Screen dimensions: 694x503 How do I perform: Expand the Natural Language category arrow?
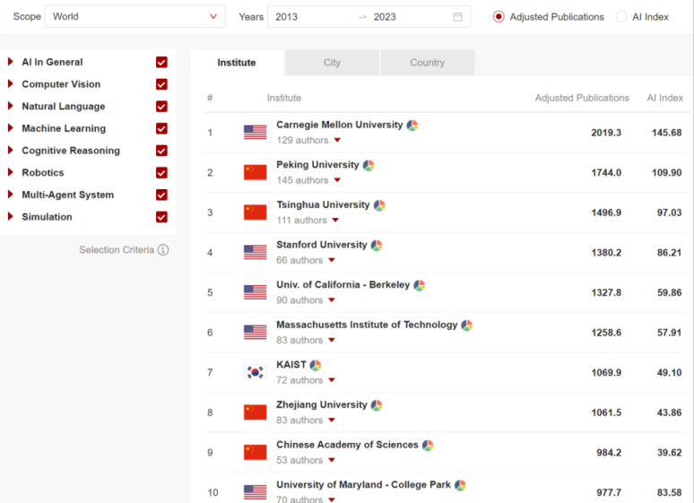coord(10,106)
